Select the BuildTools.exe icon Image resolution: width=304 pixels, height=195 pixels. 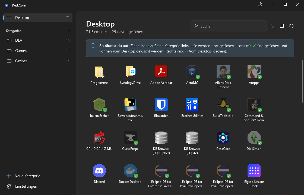click(223, 105)
